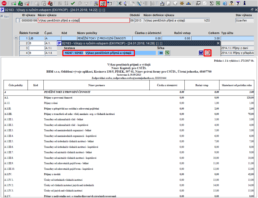The height and width of the screenshot is (198, 258).
Task: Click the green checkmark save icon
Action: (x=73, y=4)
